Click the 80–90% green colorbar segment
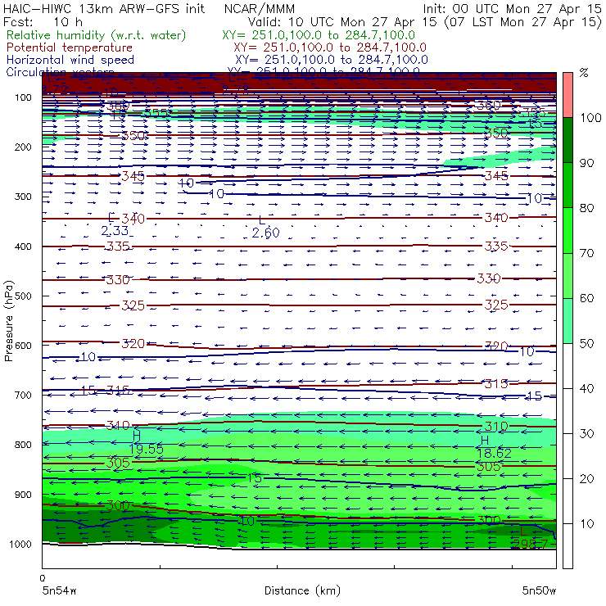 click(568, 185)
